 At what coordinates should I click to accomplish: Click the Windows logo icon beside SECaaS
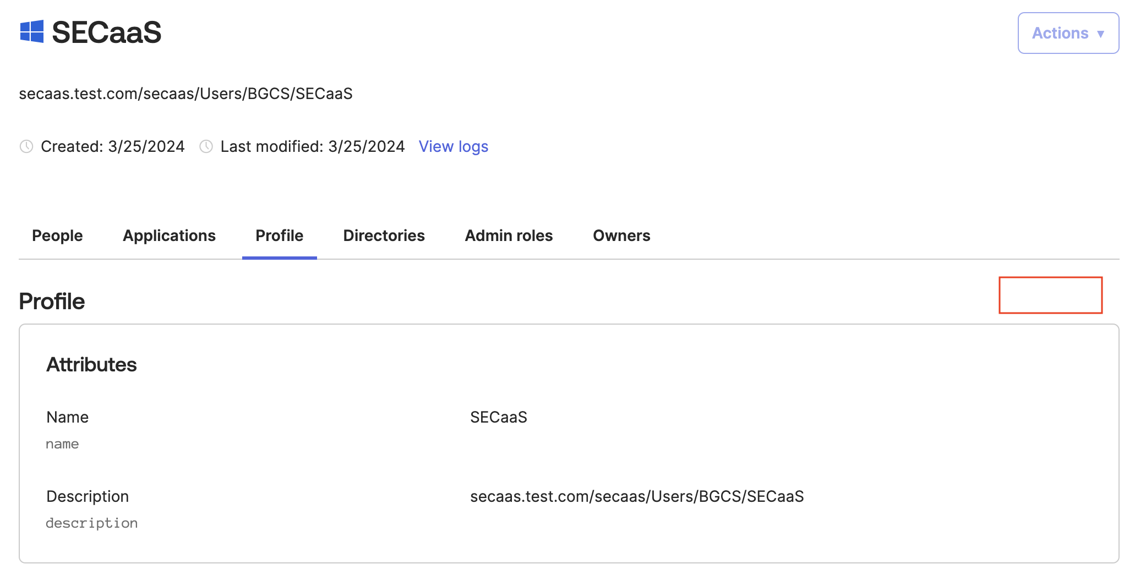[32, 31]
